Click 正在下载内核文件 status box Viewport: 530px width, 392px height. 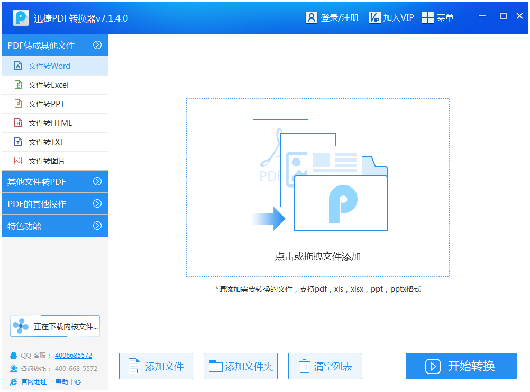[x=55, y=326]
